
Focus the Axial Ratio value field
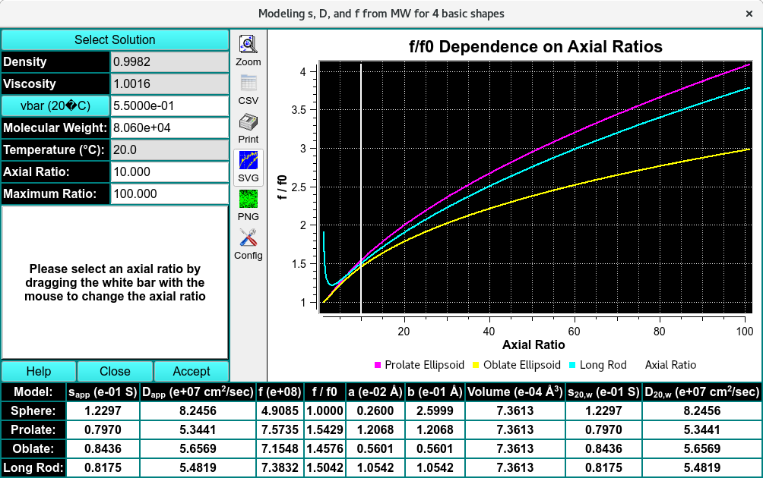point(169,171)
